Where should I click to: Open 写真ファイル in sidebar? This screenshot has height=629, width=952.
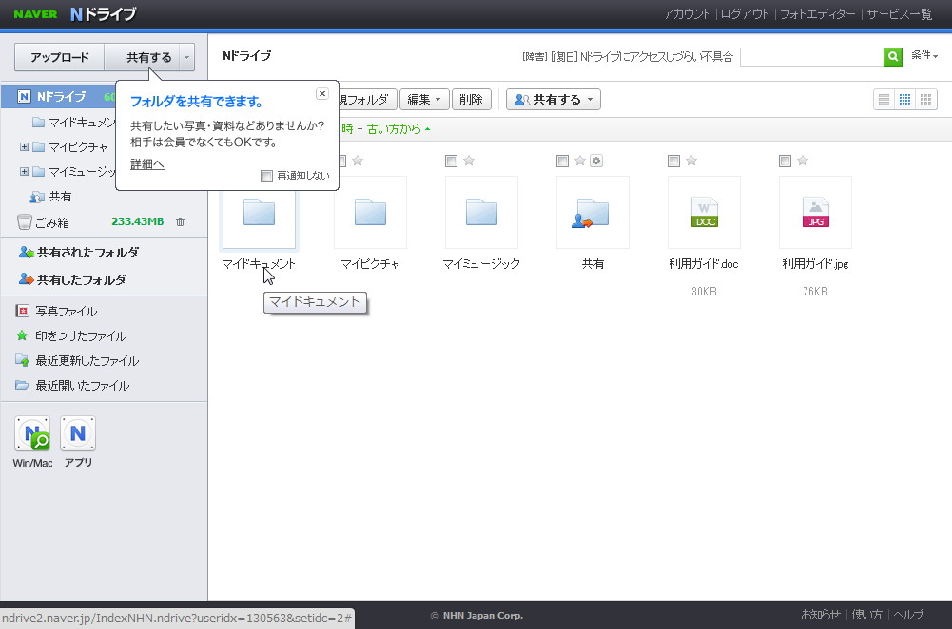[x=66, y=311]
